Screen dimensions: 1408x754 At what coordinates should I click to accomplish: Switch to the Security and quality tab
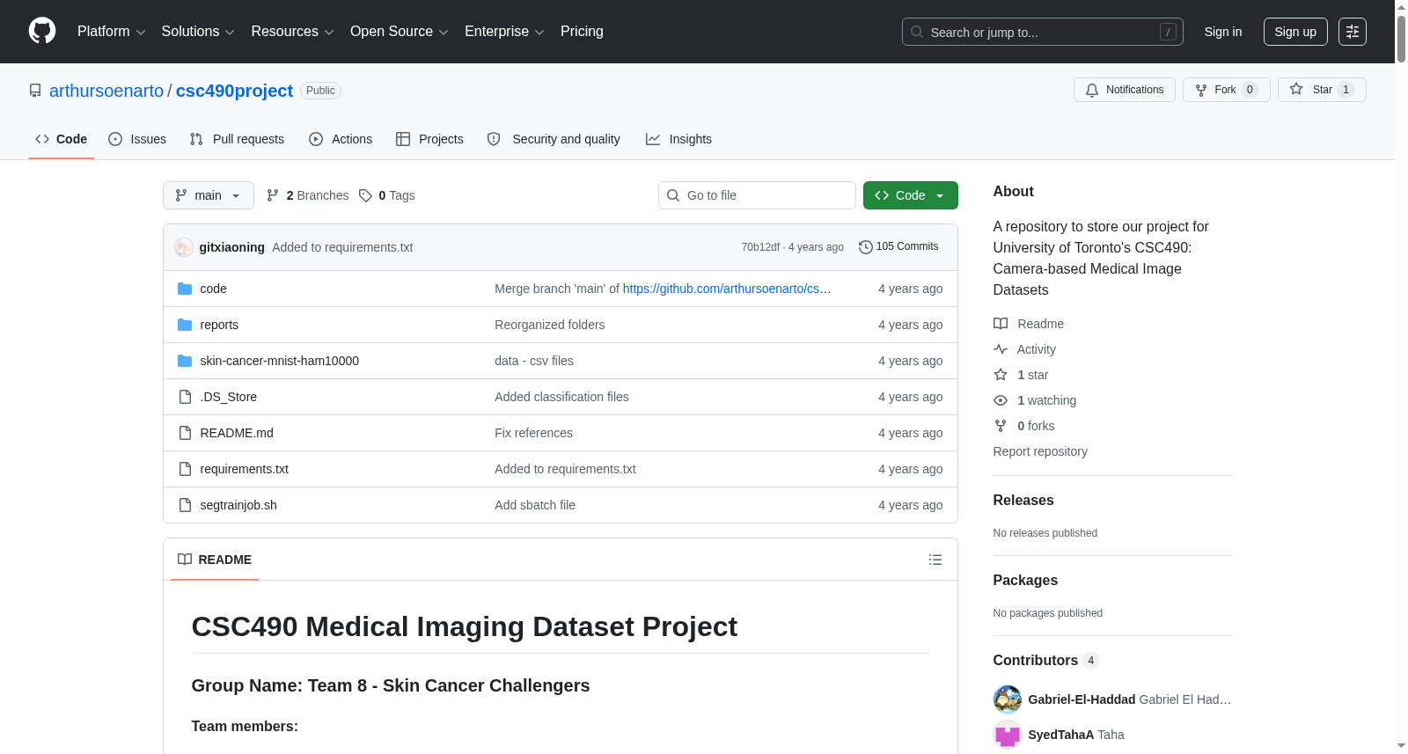554,139
